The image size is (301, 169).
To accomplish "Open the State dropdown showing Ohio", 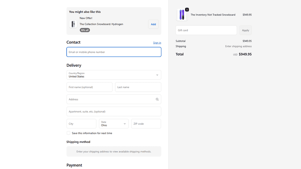I will tap(114, 124).
